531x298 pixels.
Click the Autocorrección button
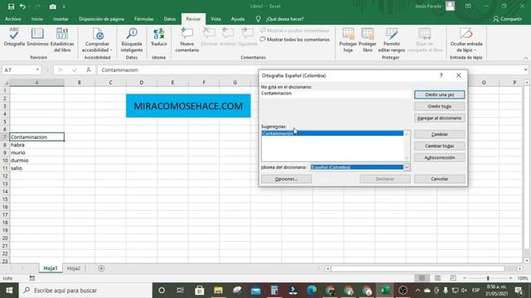point(440,158)
